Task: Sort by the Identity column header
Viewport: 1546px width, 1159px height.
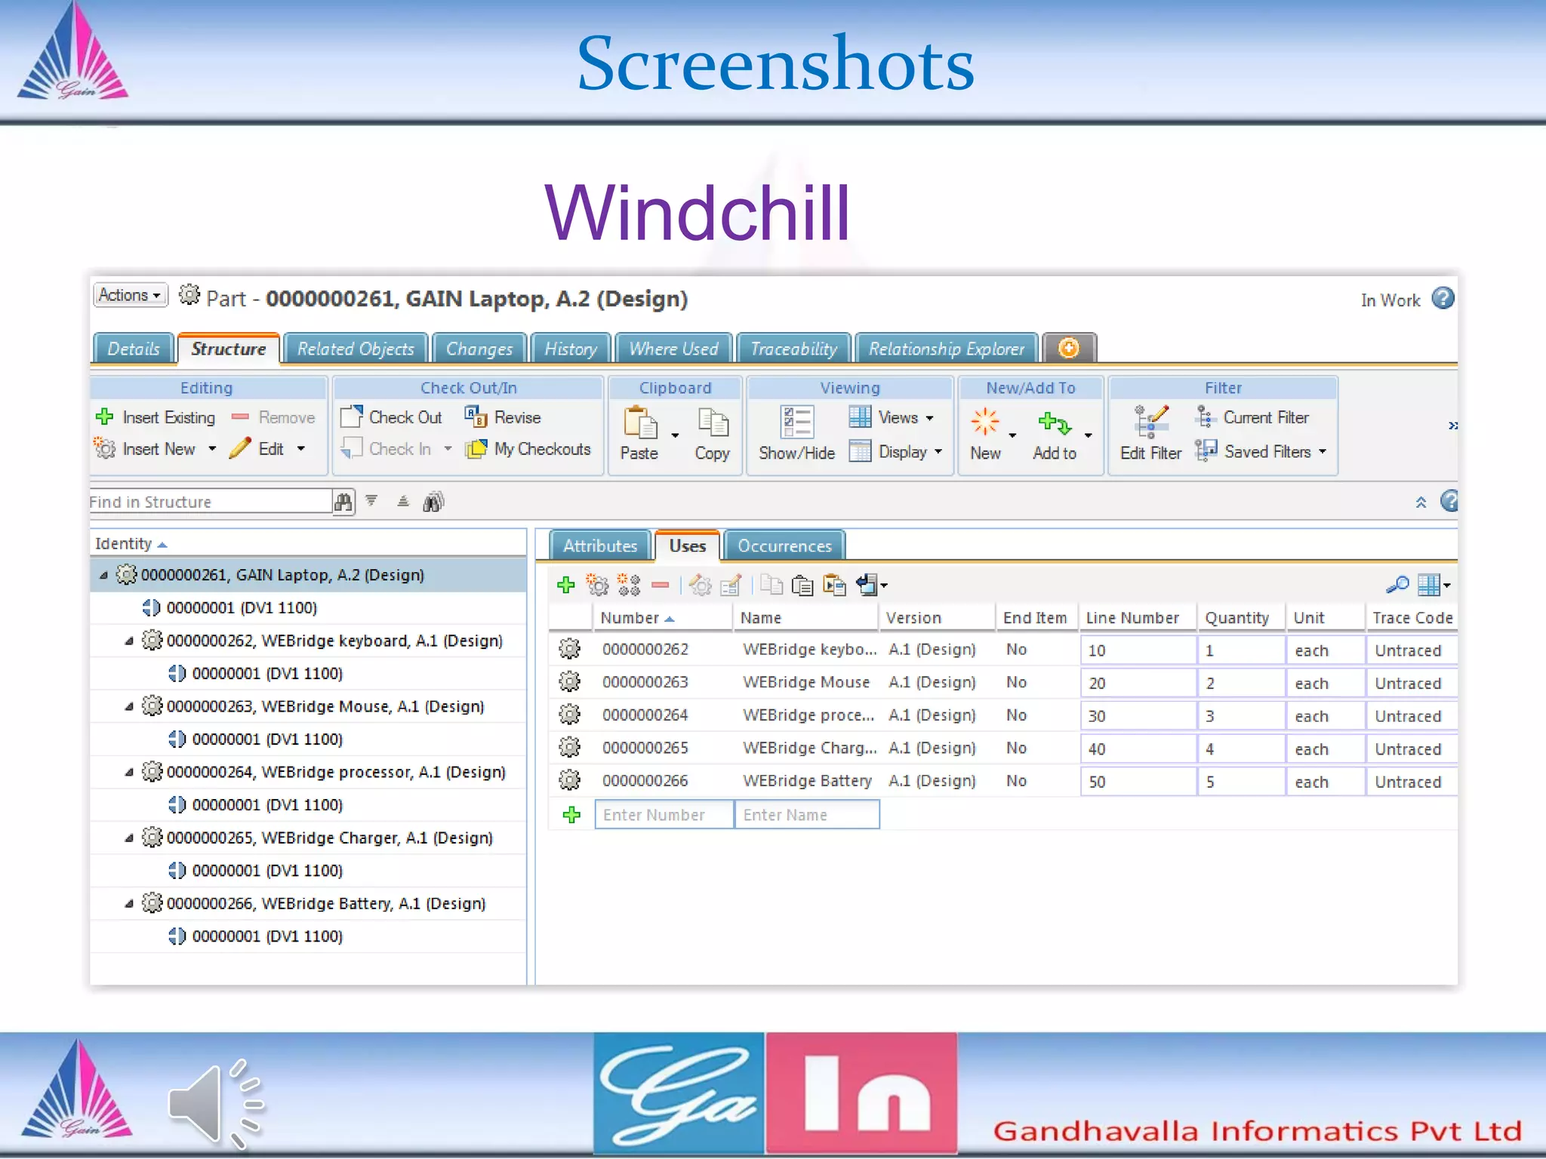Action: coord(307,544)
